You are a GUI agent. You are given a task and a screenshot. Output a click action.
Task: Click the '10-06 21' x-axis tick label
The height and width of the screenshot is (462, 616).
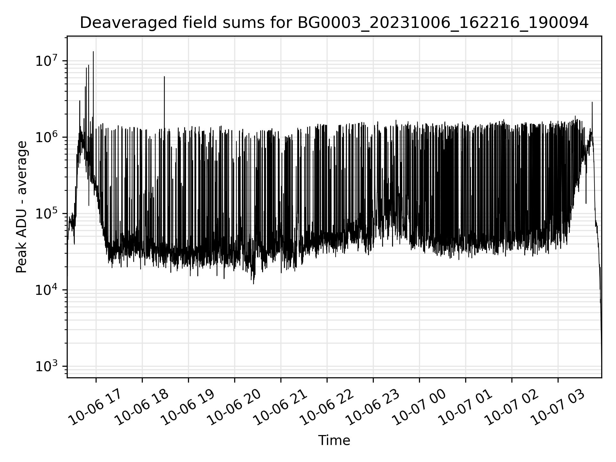(281, 407)
